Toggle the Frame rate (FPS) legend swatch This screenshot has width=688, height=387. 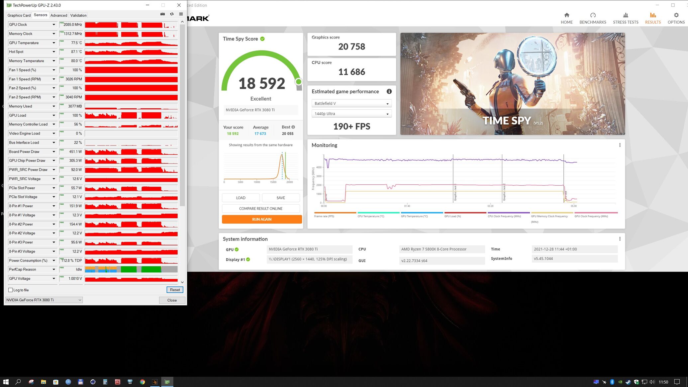pos(335,213)
